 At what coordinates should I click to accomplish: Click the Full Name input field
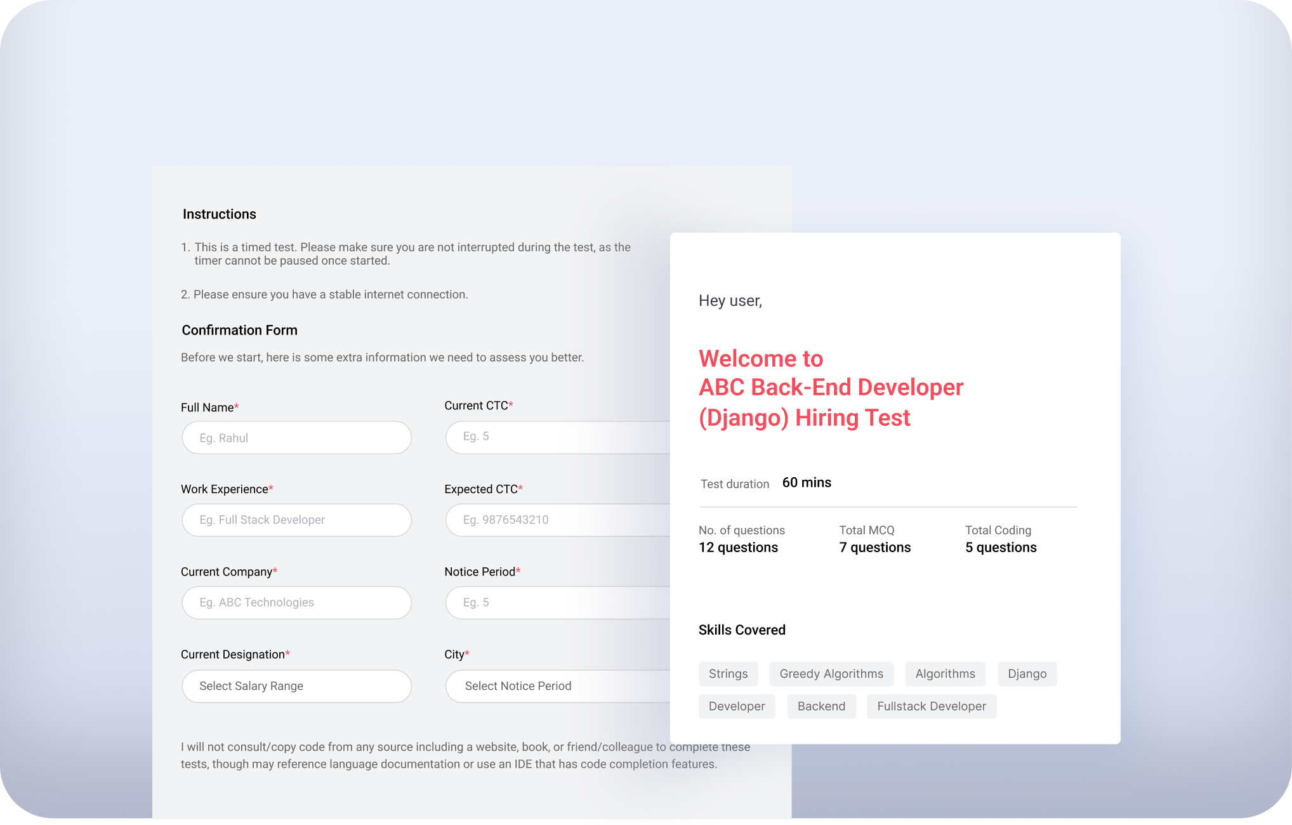coord(296,437)
